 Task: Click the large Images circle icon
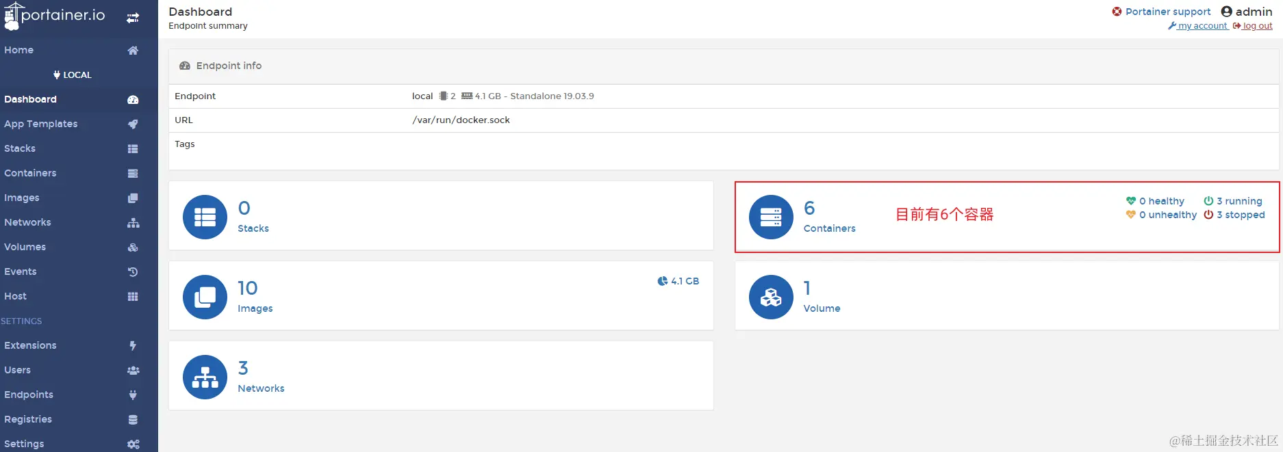click(x=205, y=297)
